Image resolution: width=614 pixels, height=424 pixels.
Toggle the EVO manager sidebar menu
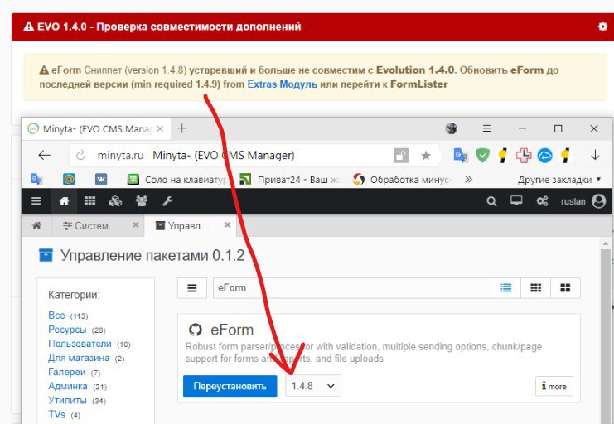click(x=36, y=201)
